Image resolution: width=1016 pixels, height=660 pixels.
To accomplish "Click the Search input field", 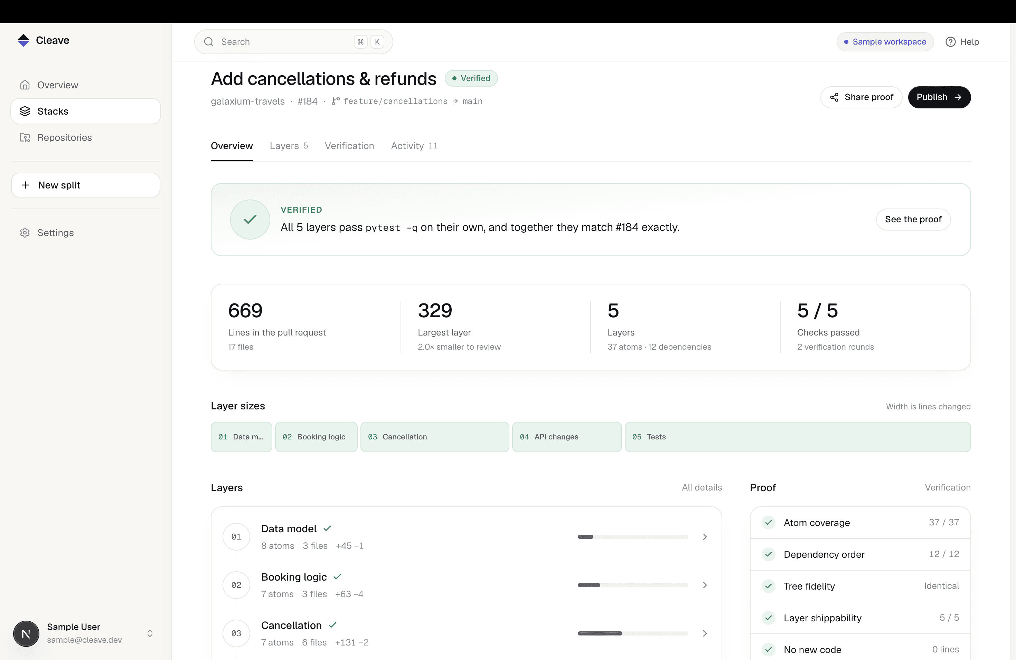I will 293,42.
